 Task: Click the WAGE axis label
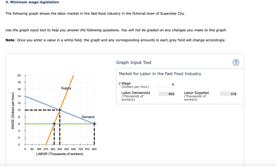tap(13, 110)
